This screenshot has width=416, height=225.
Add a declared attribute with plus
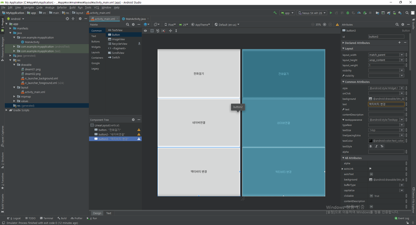point(399,43)
